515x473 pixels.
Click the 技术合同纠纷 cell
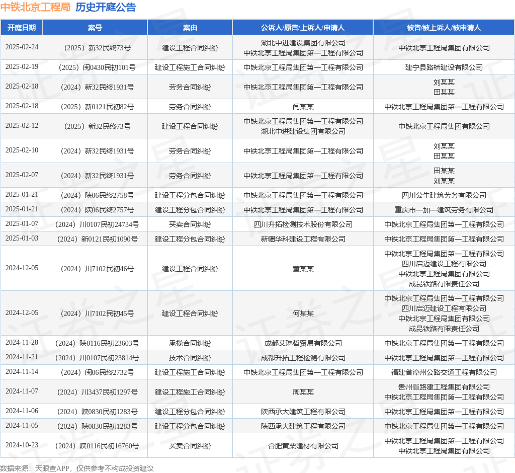click(190, 358)
